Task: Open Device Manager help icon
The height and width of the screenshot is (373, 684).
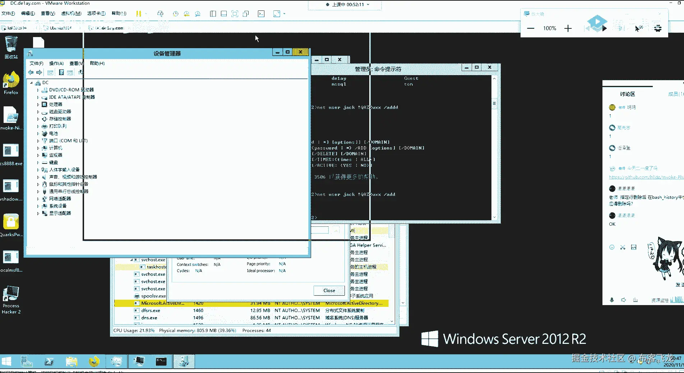Action: click(x=61, y=73)
